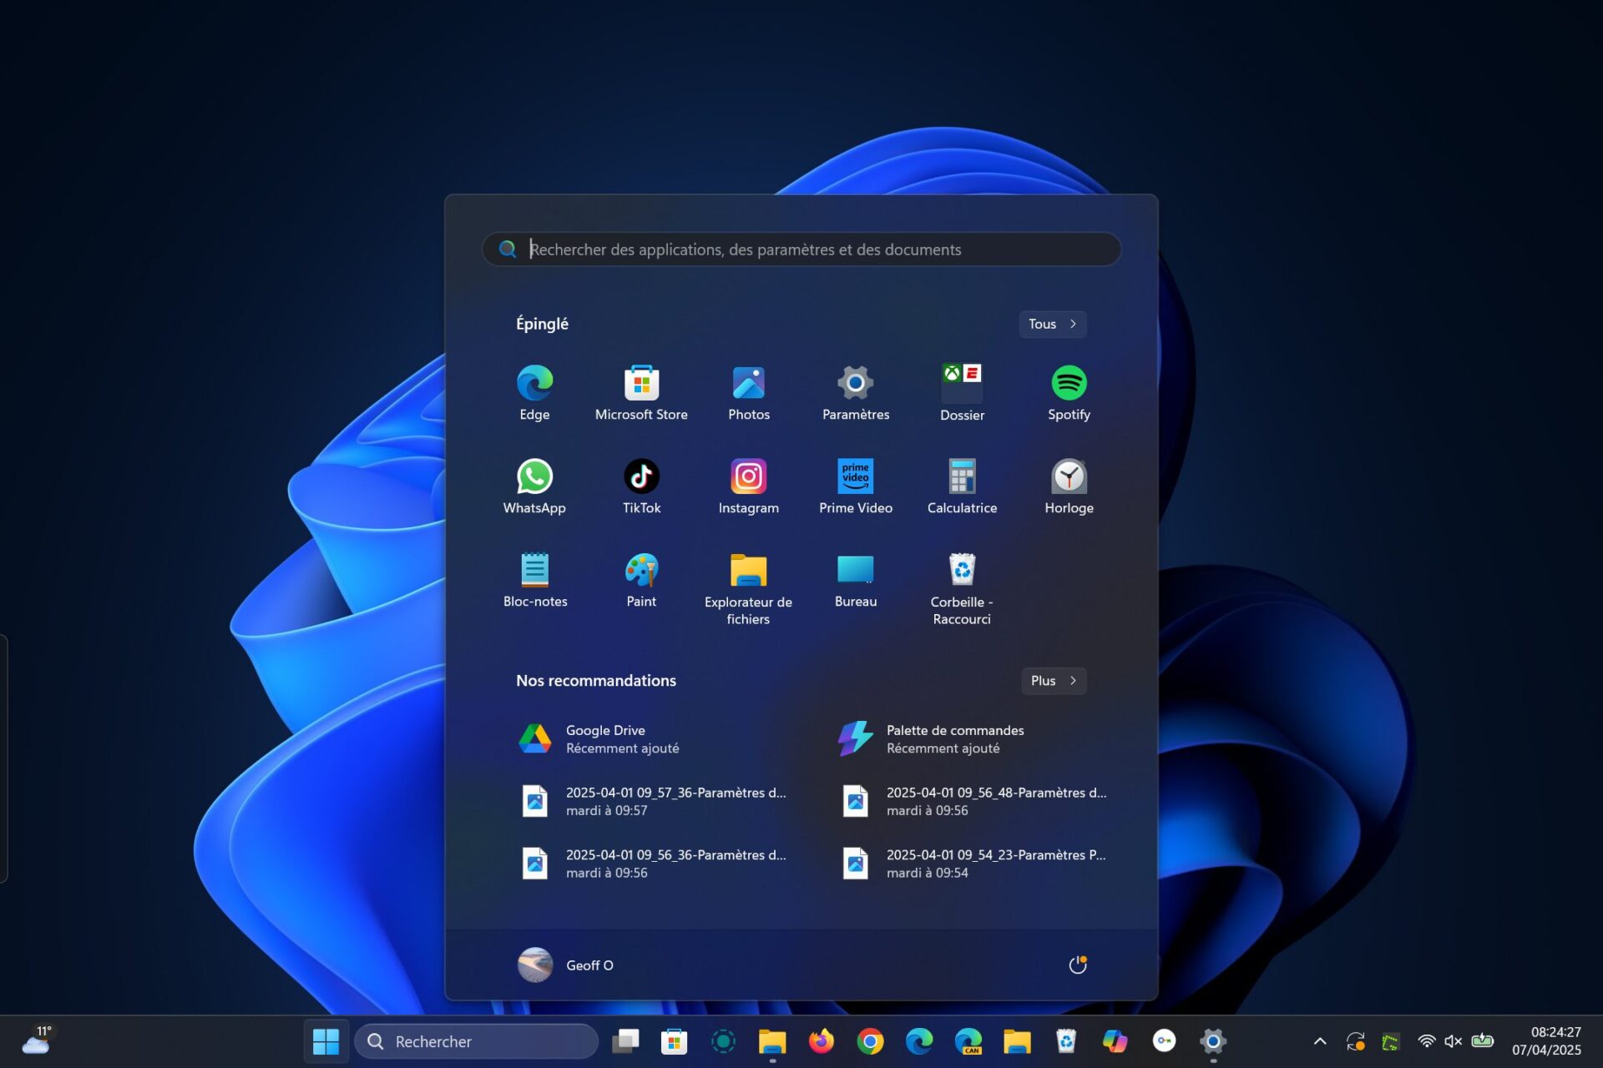1603x1068 pixels.
Task: Open the Spotify pinned app
Action: click(x=1069, y=393)
